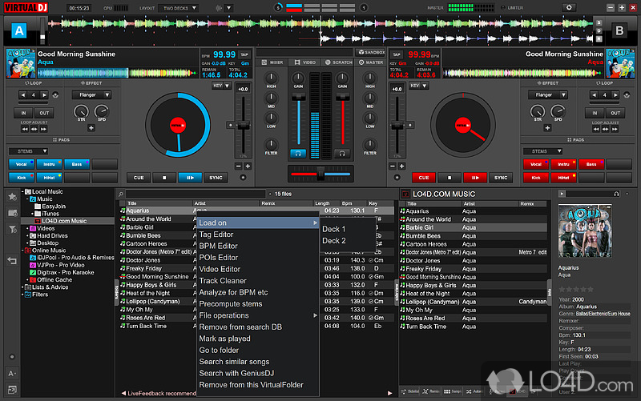Click the filter funnel icon in sidebar
The width and height of the screenshot is (641, 401).
click(x=12, y=231)
